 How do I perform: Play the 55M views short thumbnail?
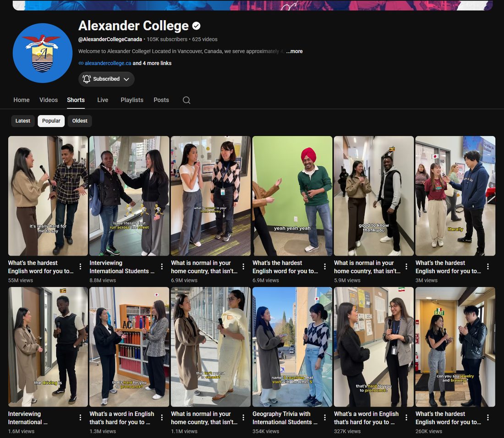tap(48, 196)
